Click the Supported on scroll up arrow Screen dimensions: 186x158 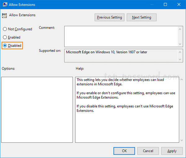[180, 52]
